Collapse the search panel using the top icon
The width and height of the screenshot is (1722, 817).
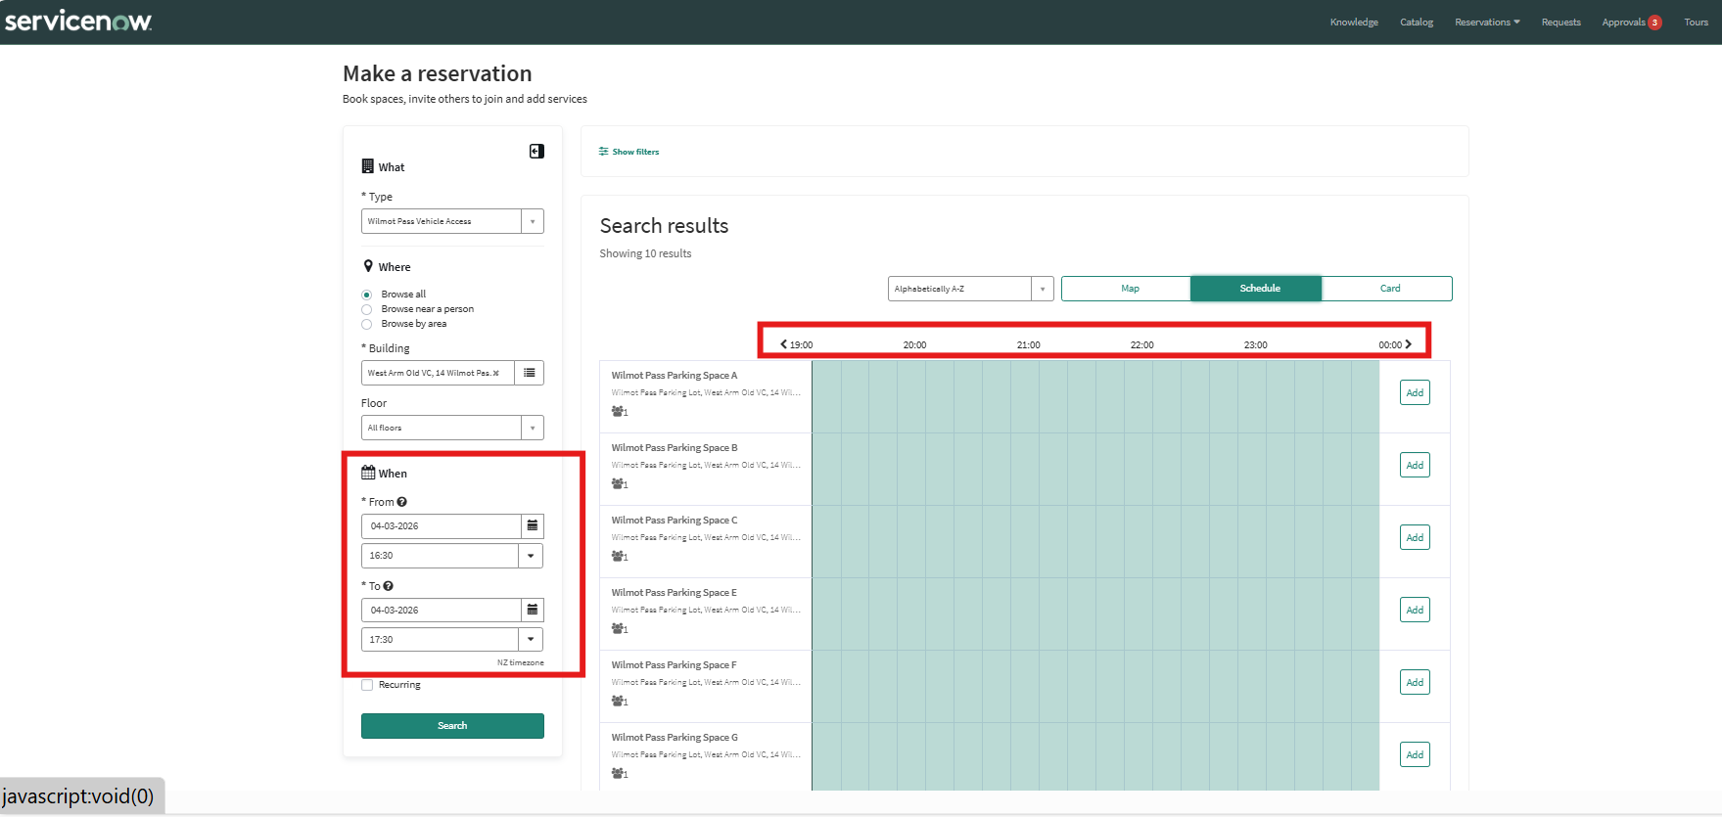[x=536, y=151]
